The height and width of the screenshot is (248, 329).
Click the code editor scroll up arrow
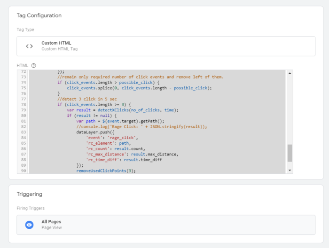290,73
